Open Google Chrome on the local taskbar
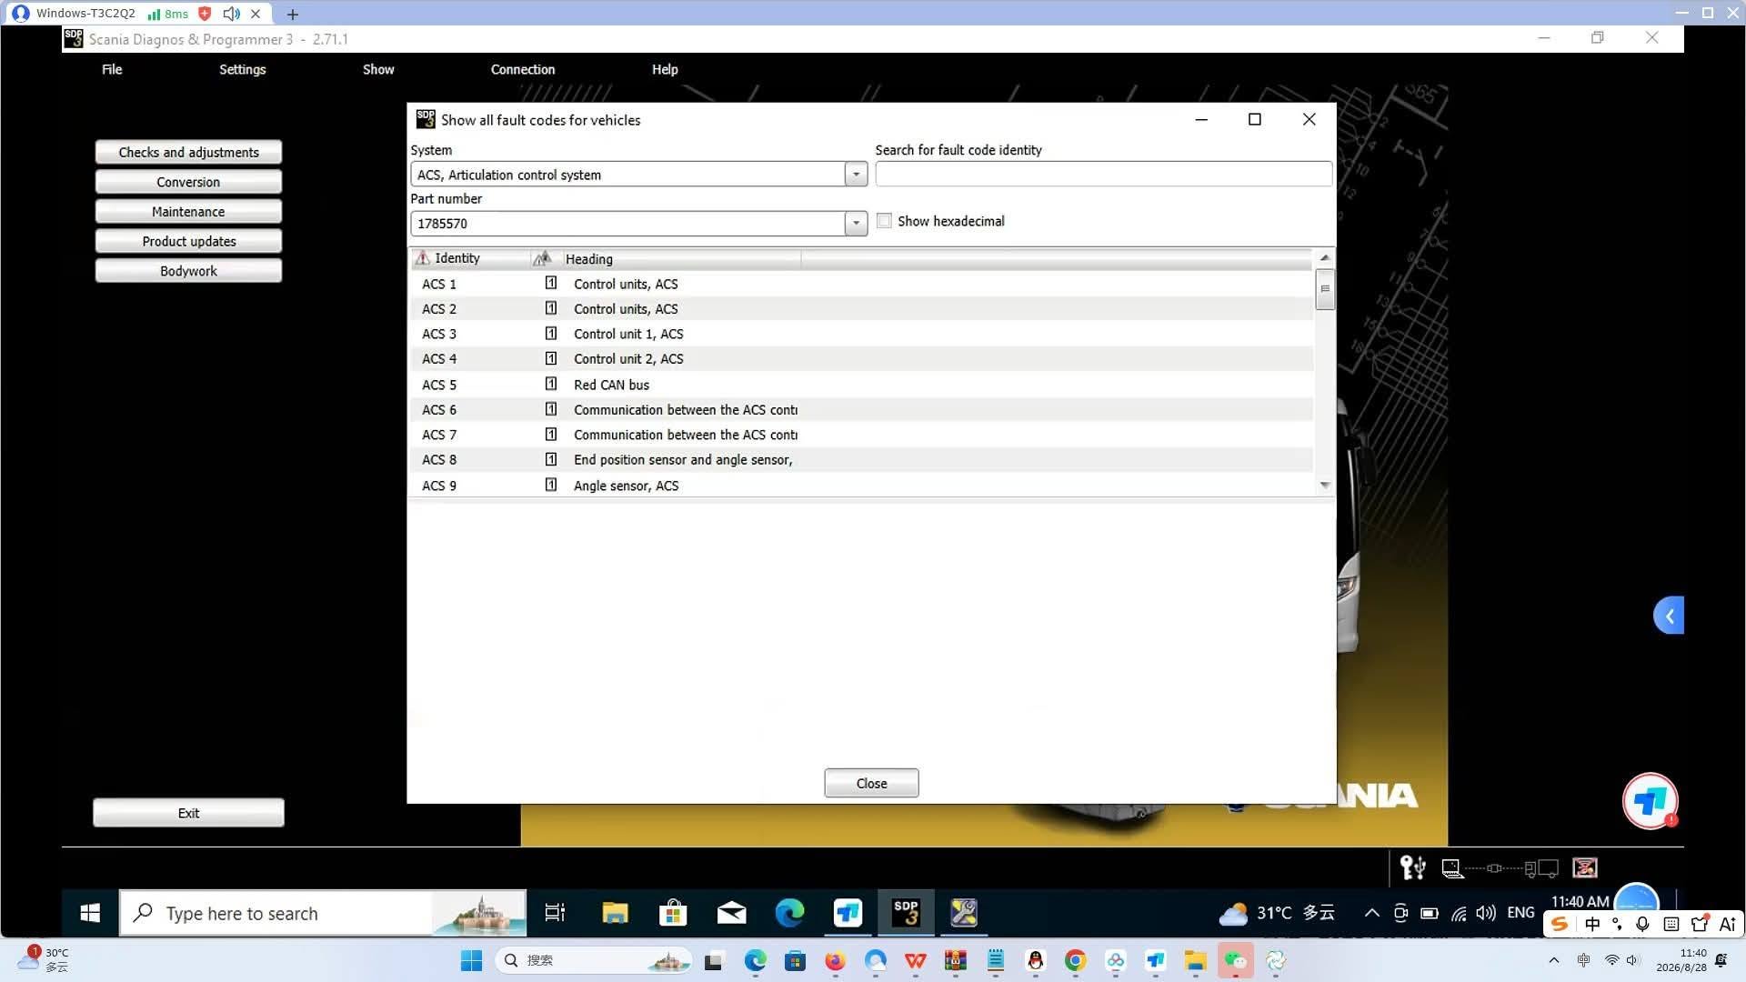 pyautogui.click(x=1075, y=960)
